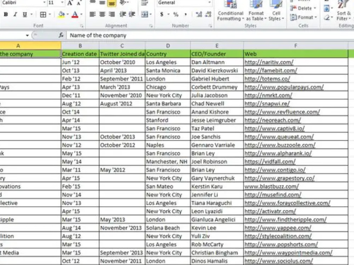Open the www.blastbuzz.com/ link
Viewport: 354px width, 265px height.
pos(272,187)
